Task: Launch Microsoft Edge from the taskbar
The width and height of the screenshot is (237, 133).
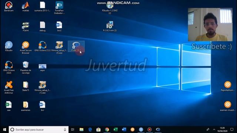Action: pyautogui.click(x=90, y=130)
